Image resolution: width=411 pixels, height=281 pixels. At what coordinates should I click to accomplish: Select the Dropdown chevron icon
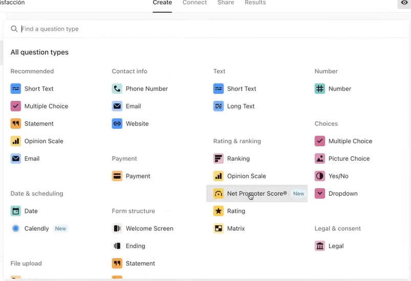pyautogui.click(x=320, y=193)
